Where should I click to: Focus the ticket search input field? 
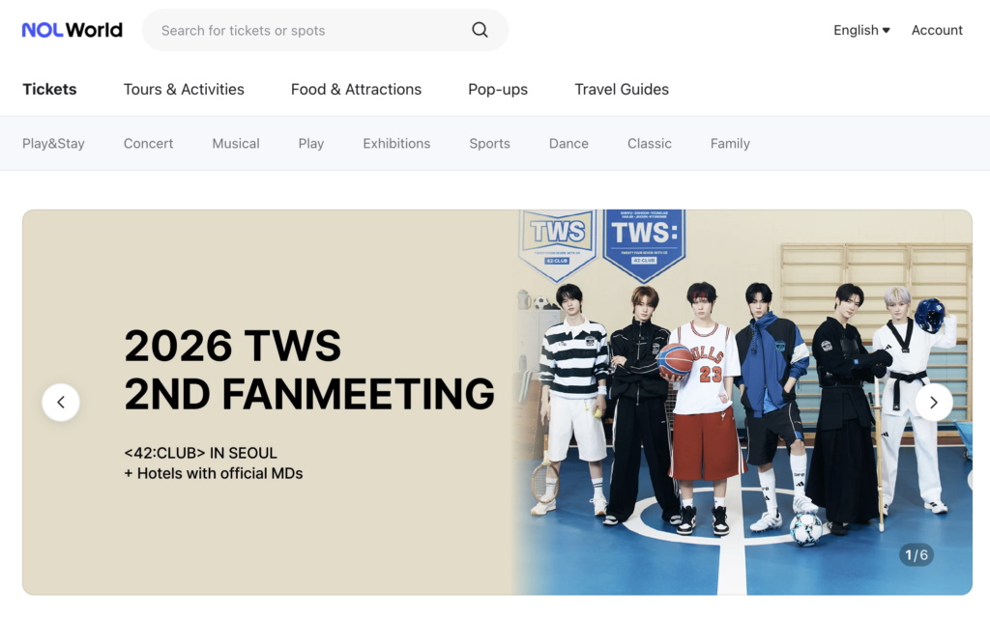point(309,30)
